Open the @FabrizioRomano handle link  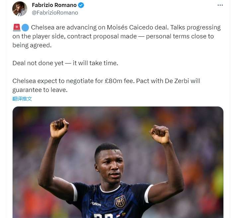(x=55, y=13)
